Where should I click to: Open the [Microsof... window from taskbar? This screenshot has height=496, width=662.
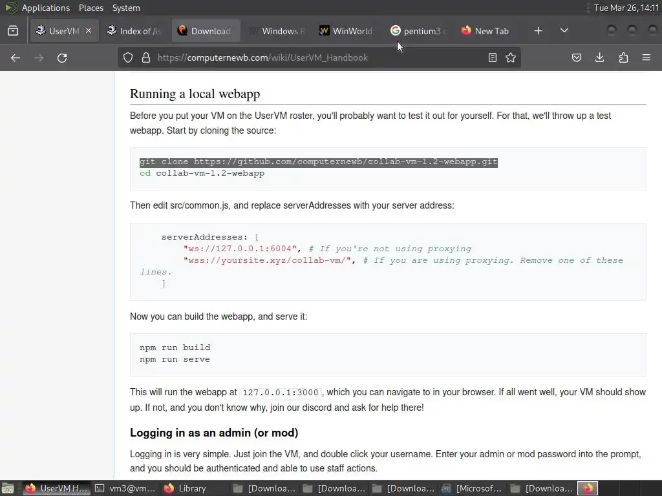[x=471, y=488]
